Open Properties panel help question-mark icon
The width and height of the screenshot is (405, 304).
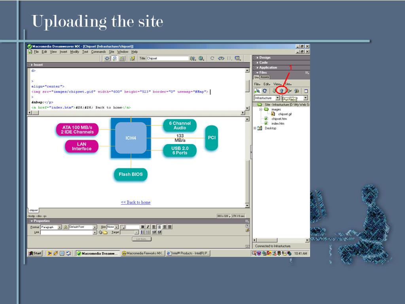tap(247, 226)
